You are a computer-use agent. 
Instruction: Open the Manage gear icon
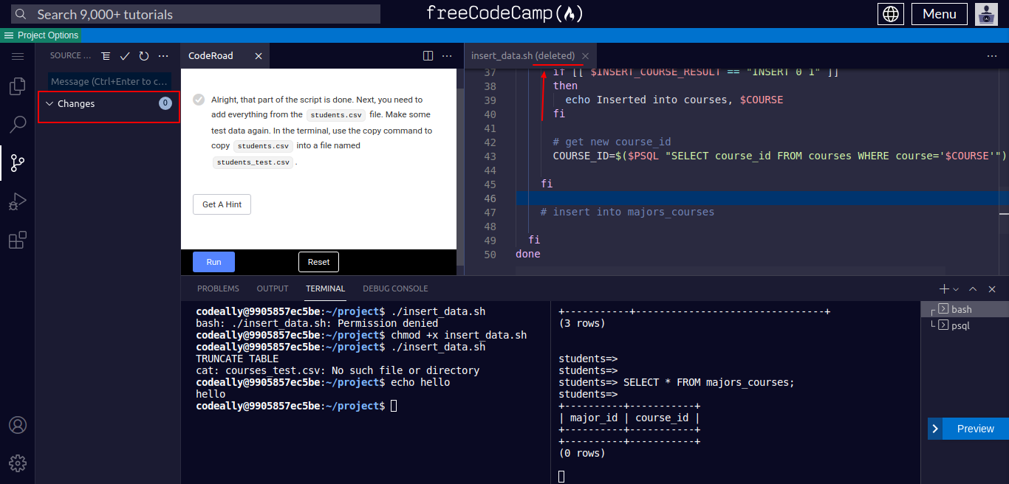click(x=18, y=463)
